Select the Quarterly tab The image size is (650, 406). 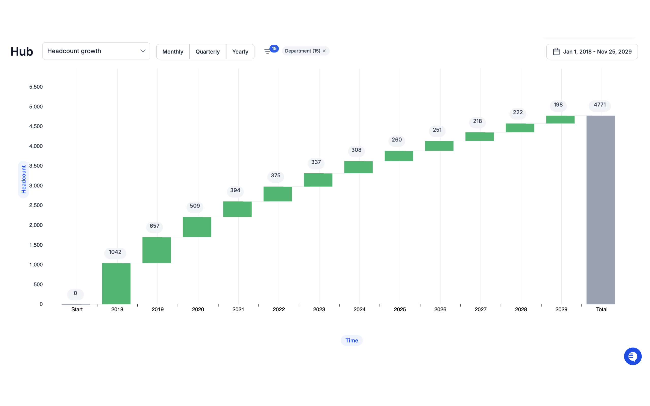pyautogui.click(x=207, y=52)
